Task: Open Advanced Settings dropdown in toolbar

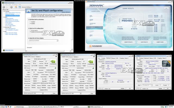Action: (x=26, y=7)
